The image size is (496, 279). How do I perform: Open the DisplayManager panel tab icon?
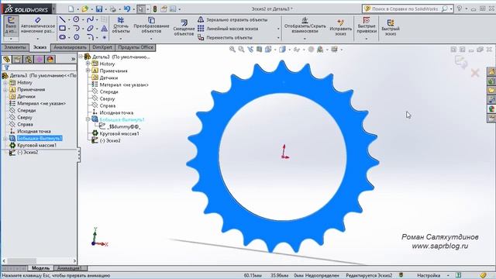tap(50, 59)
